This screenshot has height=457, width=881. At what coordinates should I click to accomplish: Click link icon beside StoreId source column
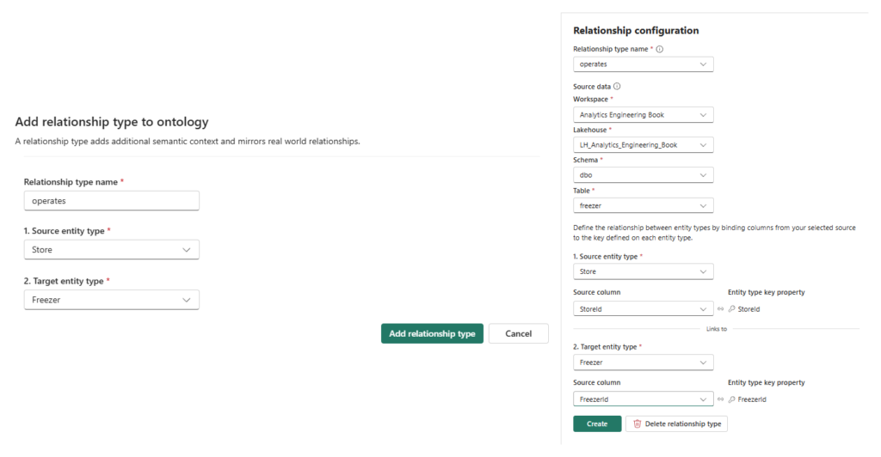tap(720, 309)
